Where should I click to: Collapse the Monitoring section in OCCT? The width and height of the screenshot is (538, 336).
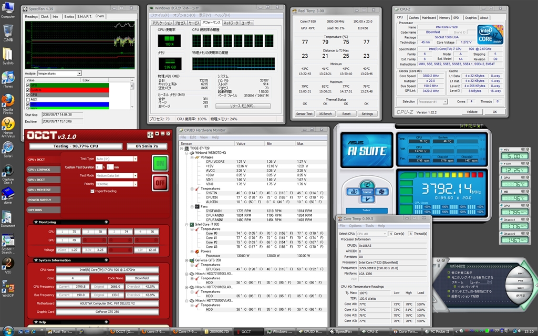click(x=107, y=222)
